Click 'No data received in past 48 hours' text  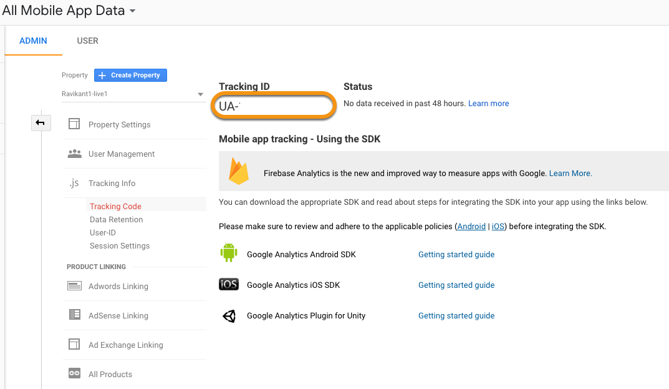click(x=405, y=104)
